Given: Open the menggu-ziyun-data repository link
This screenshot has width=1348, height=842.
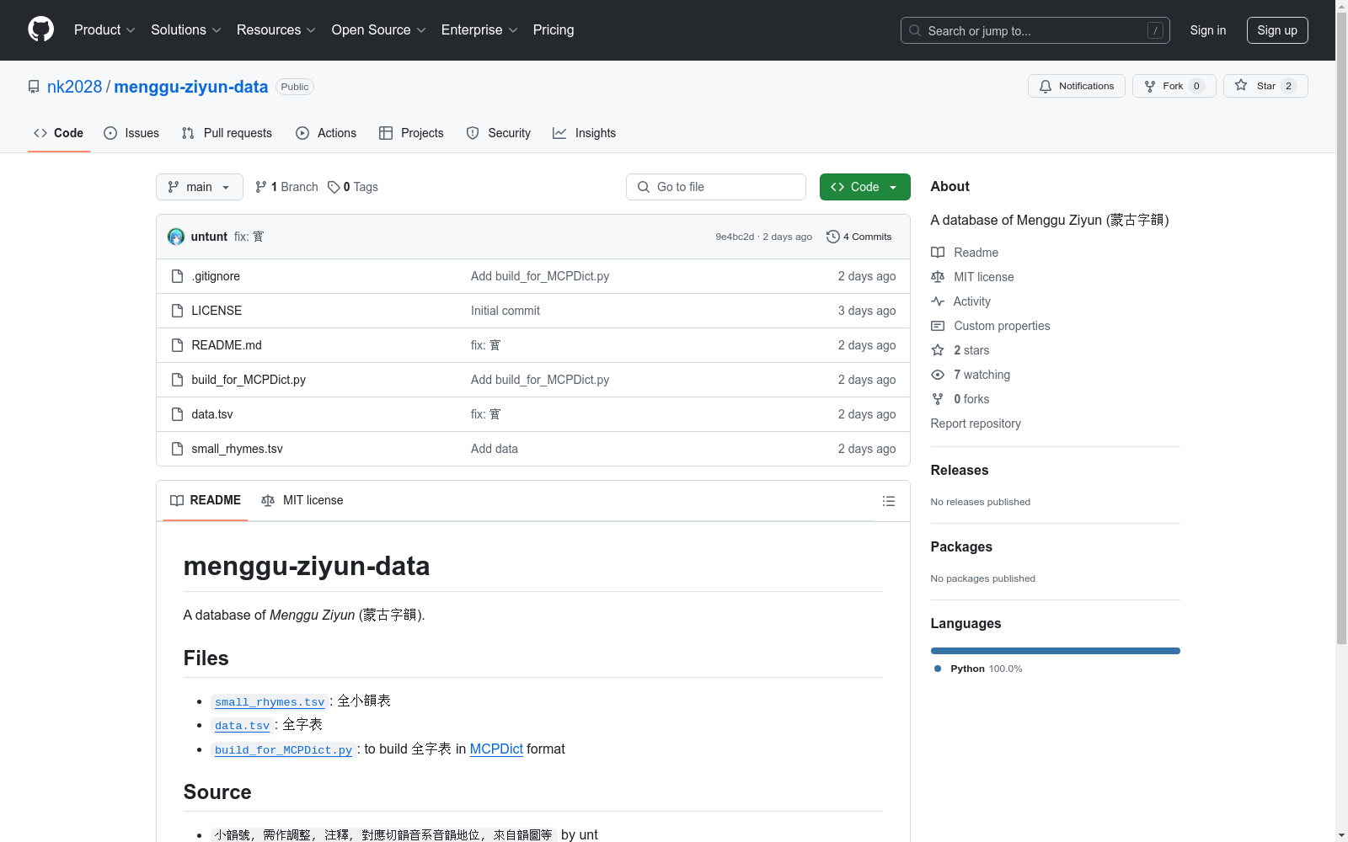Looking at the screenshot, I should pyautogui.click(x=191, y=87).
